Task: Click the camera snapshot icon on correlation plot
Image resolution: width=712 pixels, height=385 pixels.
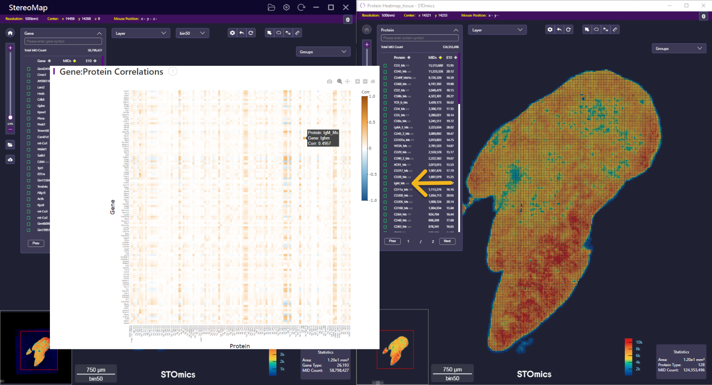Action: 330,81
